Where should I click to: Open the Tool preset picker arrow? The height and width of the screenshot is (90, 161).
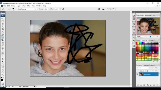(x=5, y=9)
